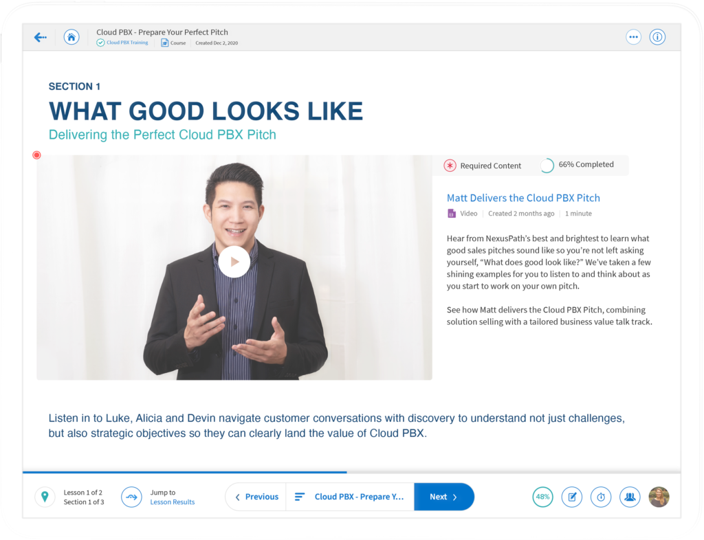Click 'Created 2 months ago' text
The image size is (704, 540).
[x=521, y=214]
